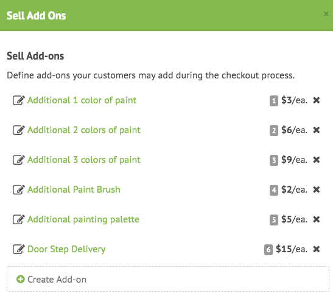Open the Door Step Delivery link

click(66, 249)
